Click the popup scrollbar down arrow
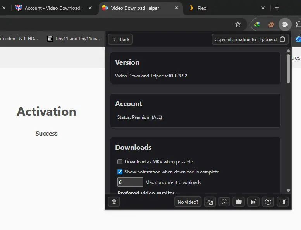The image size is (301, 230). point(288,191)
